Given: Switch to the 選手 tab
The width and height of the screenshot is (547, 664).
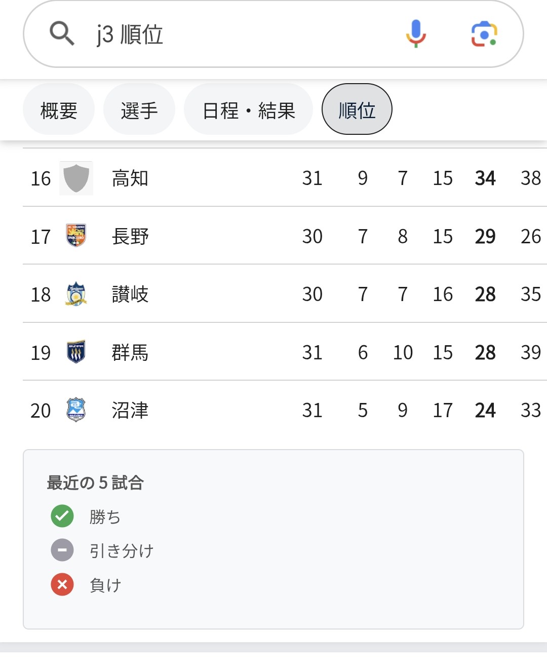Looking at the screenshot, I should pyautogui.click(x=139, y=110).
